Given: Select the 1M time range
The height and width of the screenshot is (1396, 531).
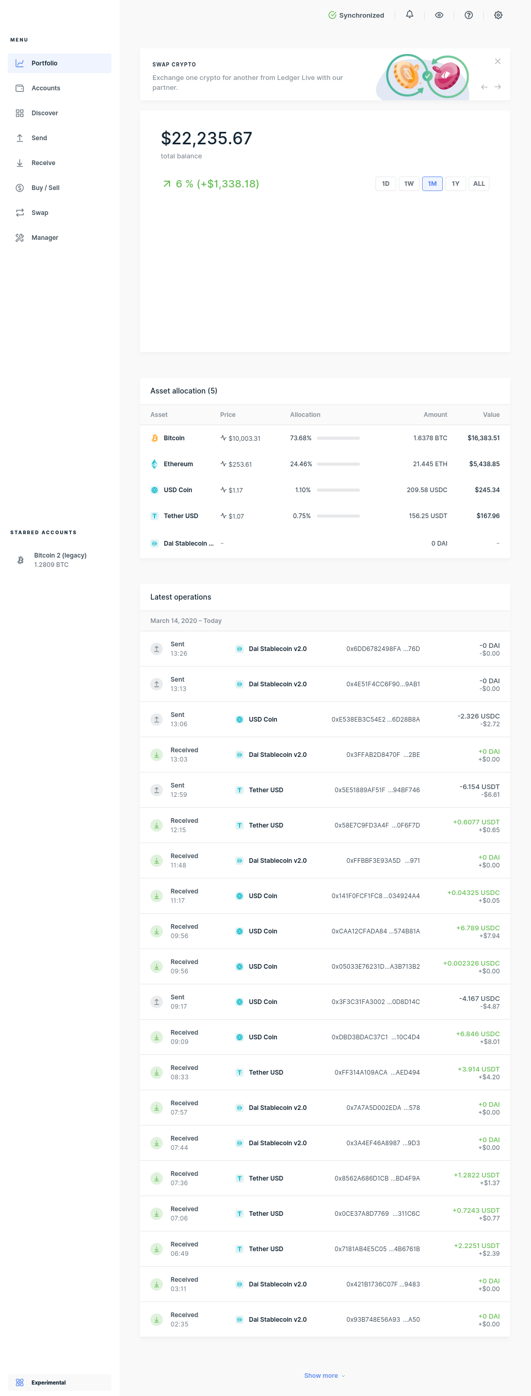Looking at the screenshot, I should pyautogui.click(x=432, y=184).
